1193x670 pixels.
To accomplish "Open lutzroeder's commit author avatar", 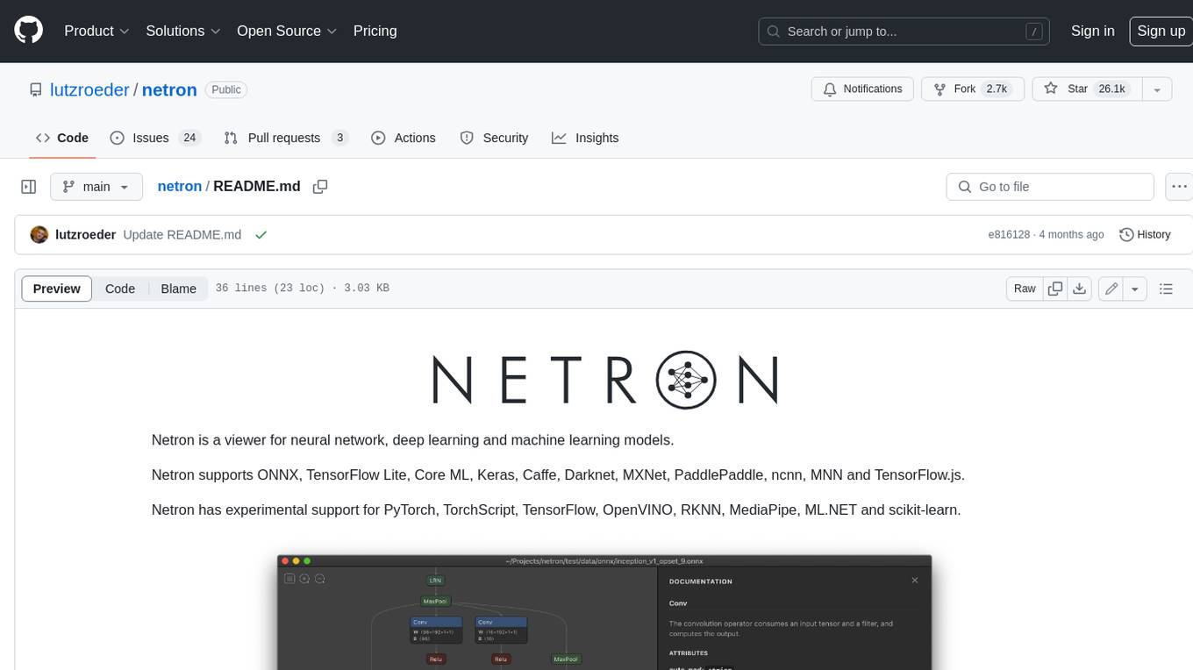I will click(39, 234).
